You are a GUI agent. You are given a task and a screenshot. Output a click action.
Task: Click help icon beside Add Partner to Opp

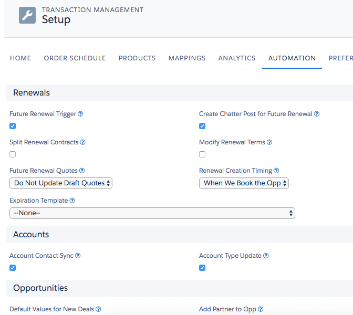(x=261, y=309)
